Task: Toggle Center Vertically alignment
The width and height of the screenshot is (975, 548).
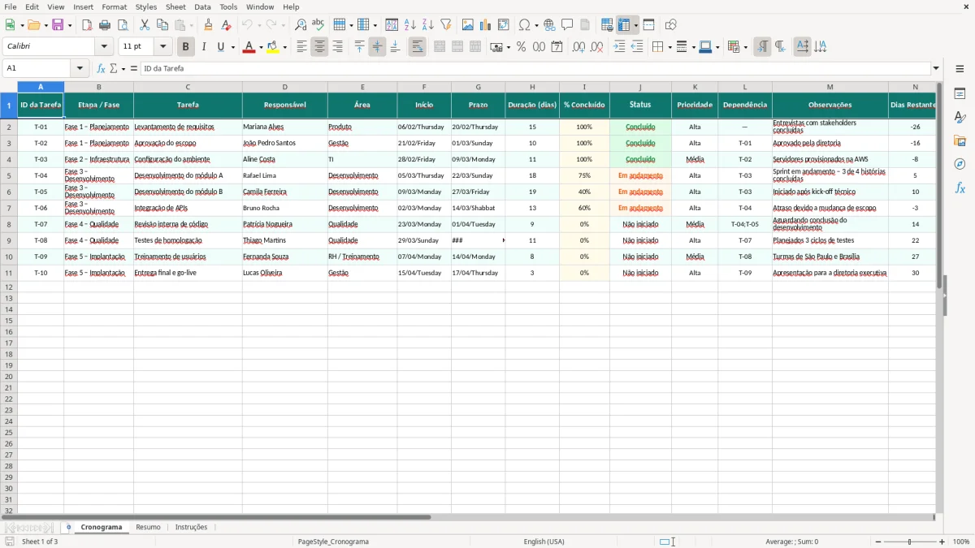Action: click(377, 47)
